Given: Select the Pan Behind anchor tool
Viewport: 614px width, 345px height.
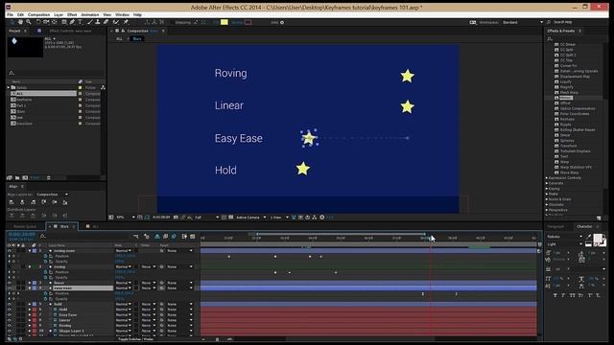Looking at the screenshot, I should [55, 22].
